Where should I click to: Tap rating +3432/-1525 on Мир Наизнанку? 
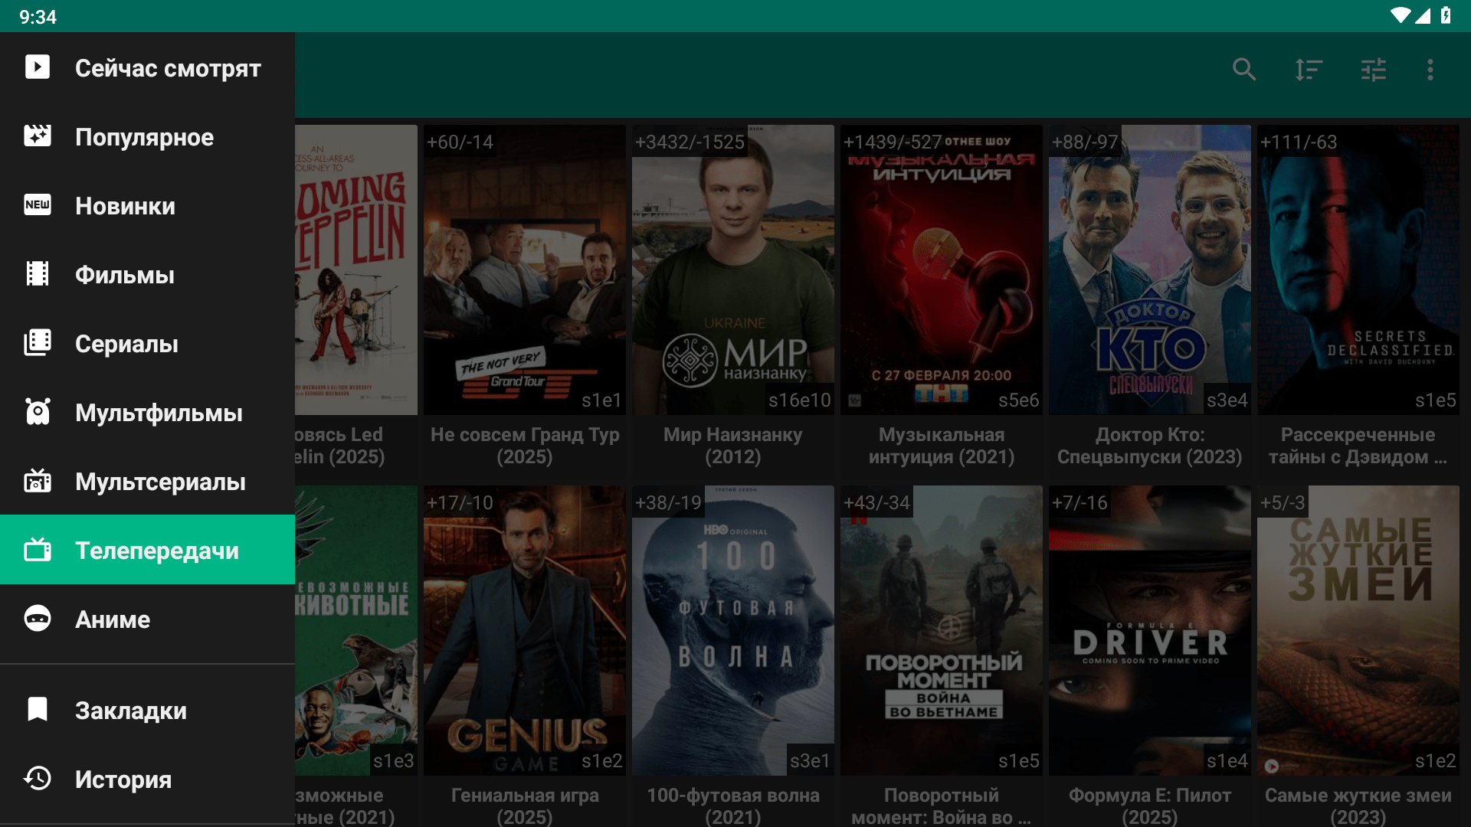[x=690, y=142]
